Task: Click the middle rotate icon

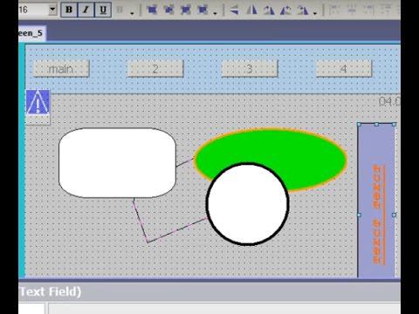Action: coord(285,10)
